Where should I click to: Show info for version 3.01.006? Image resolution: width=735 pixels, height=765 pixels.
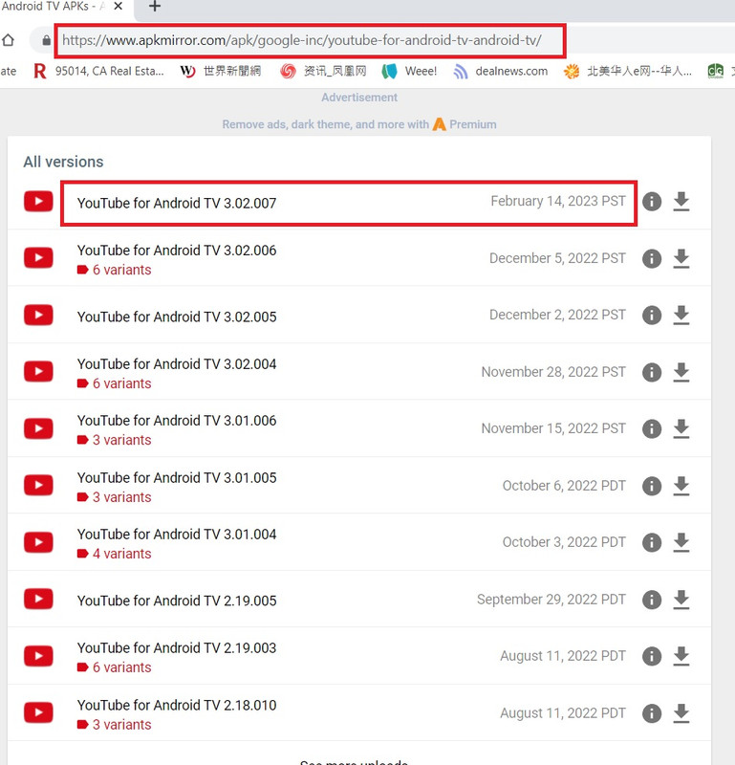pyautogui.click(x=652, y=428)
